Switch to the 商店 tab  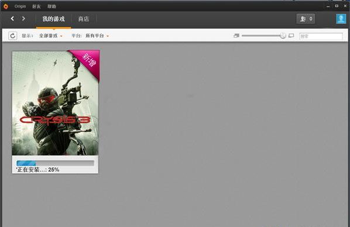coord(84,19)
